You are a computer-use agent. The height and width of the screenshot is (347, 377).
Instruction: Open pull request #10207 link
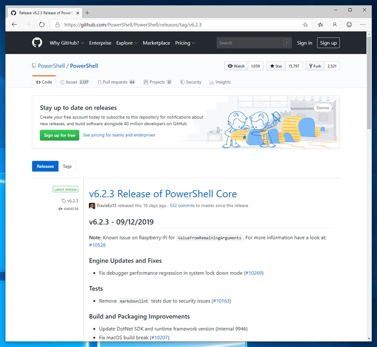pyautogui.click(x=159, y=338)
